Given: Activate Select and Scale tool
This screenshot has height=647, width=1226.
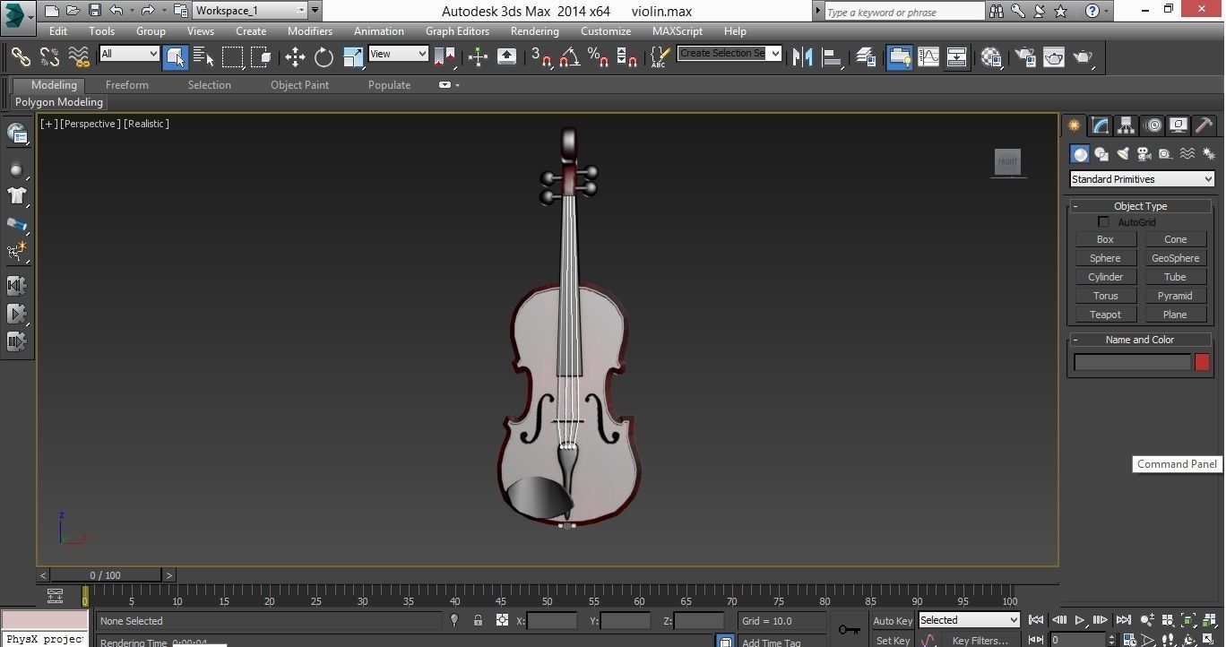Looking at the screenshot, I should (x=353, y=57).
